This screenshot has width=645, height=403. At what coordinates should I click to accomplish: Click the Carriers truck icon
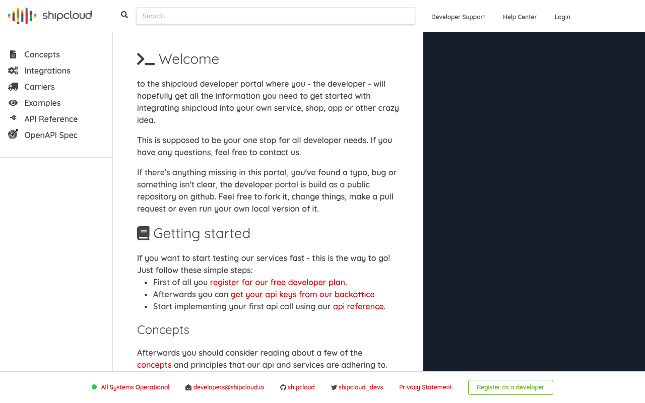pyautogui.click(x=13, y=87)
